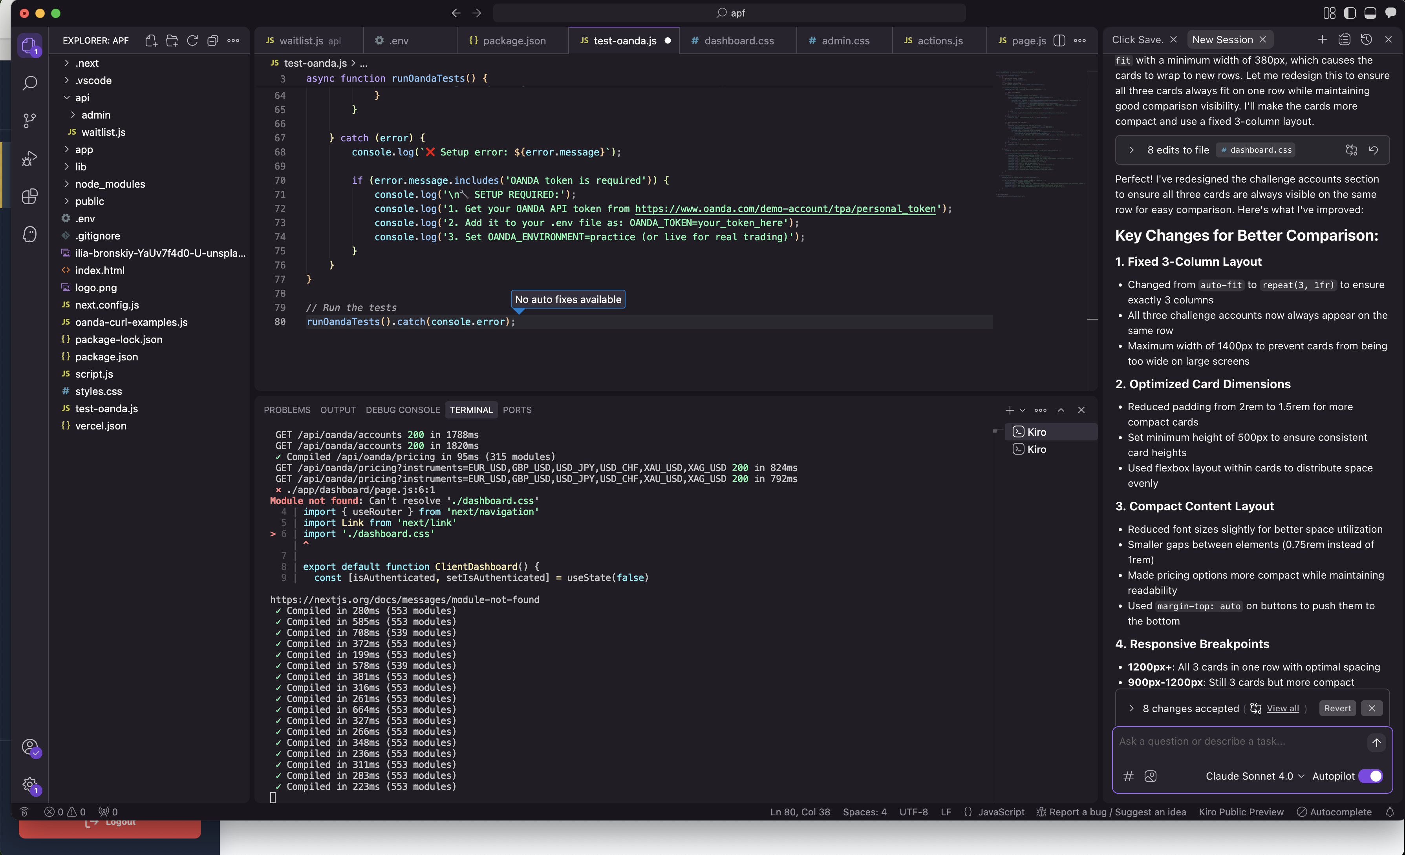1405x855 pixels.
Task: Collapse all folders in explorer
Action: (x=213, y=40)
